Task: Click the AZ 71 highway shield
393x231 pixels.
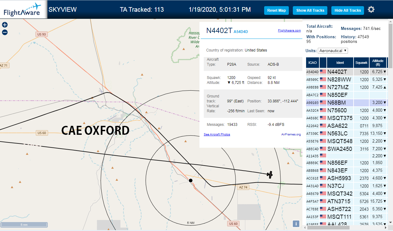Action: [4, 65]
